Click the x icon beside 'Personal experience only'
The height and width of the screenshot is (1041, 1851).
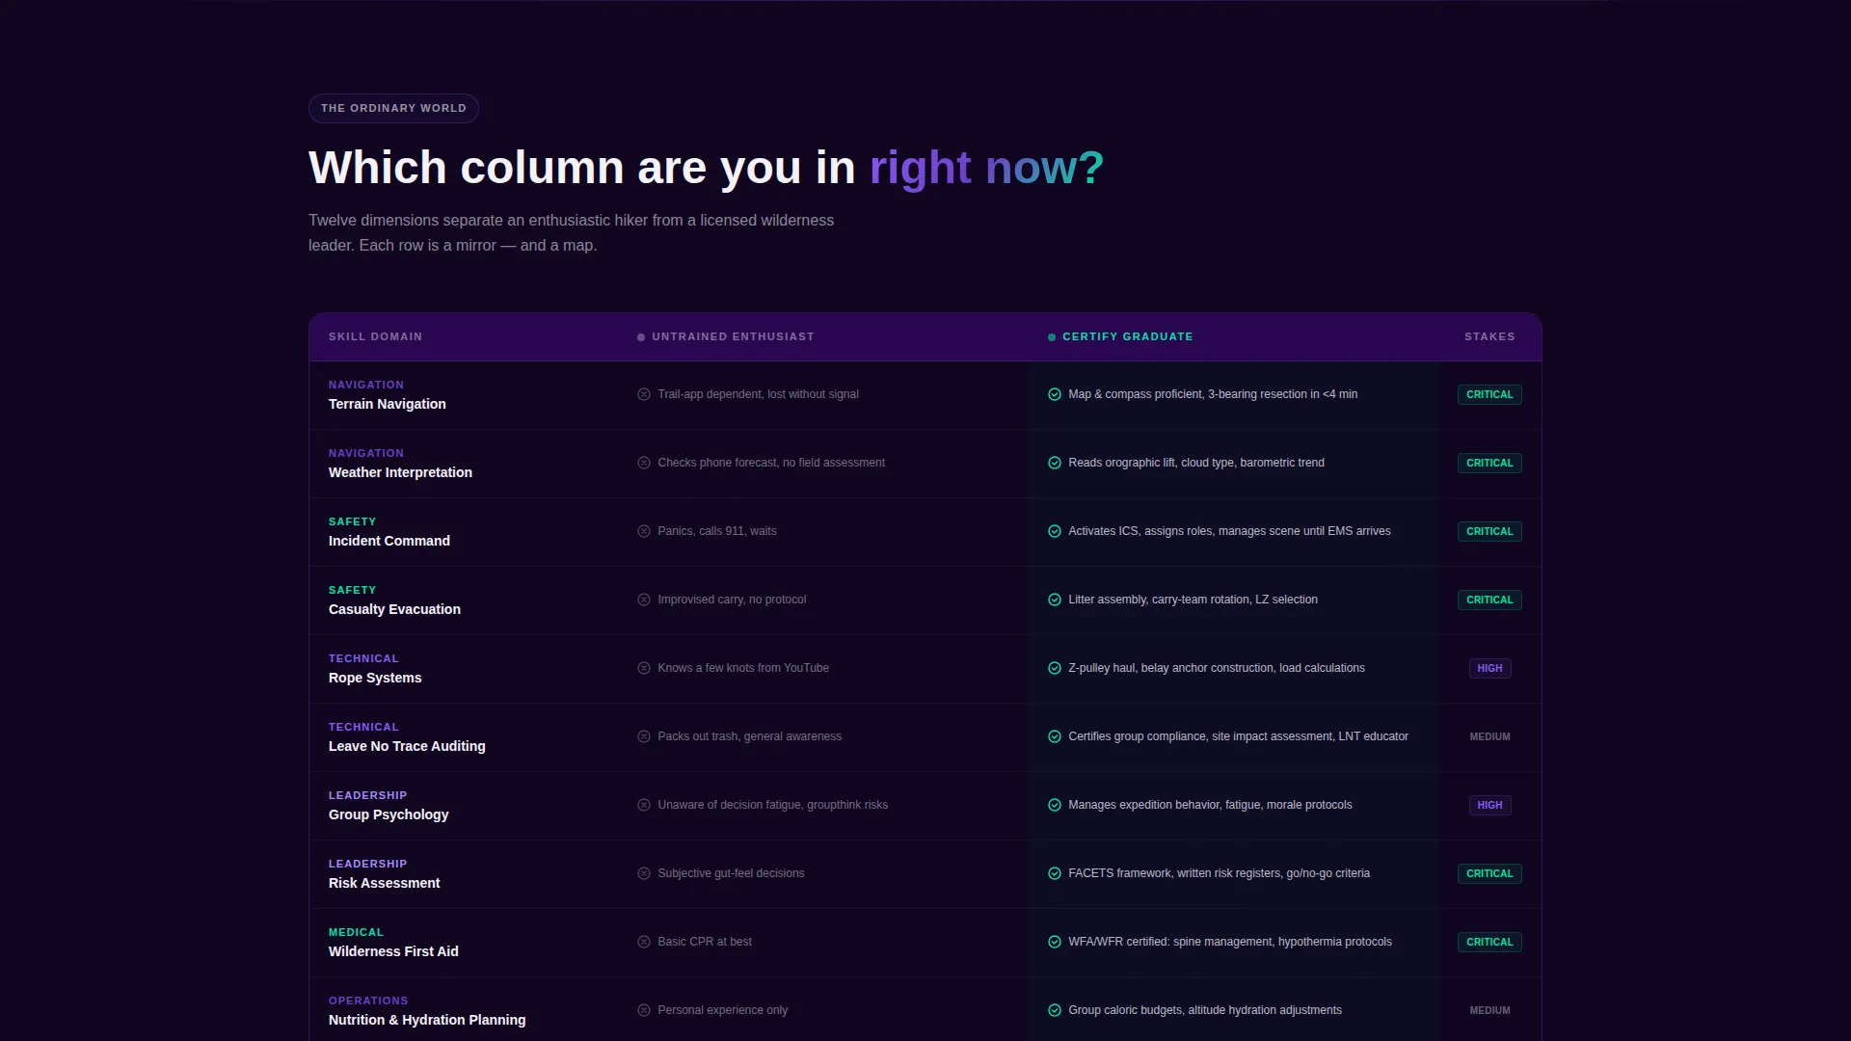pos(644,1010)
